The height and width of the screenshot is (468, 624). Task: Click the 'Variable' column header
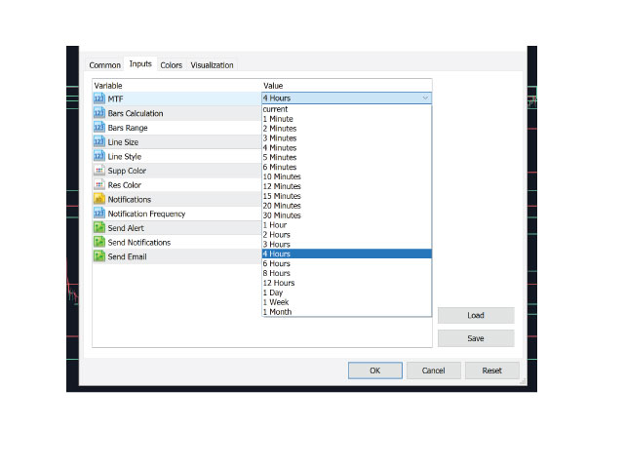pos(108,86)
